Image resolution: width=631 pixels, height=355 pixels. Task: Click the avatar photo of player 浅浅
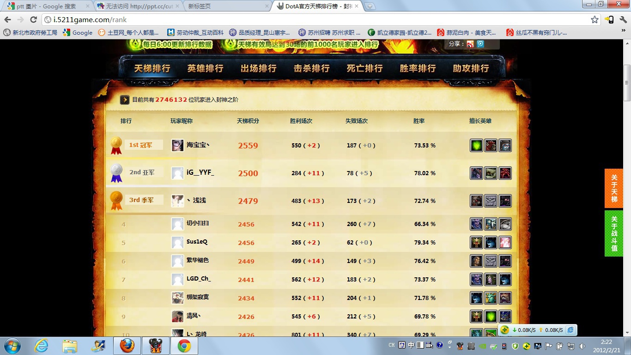tap(177, 201)
